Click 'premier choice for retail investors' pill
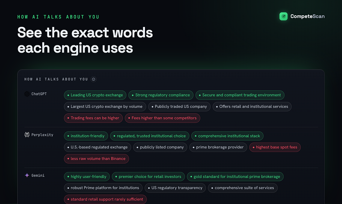This screenshot has height=204, width=342. point(148,176)
